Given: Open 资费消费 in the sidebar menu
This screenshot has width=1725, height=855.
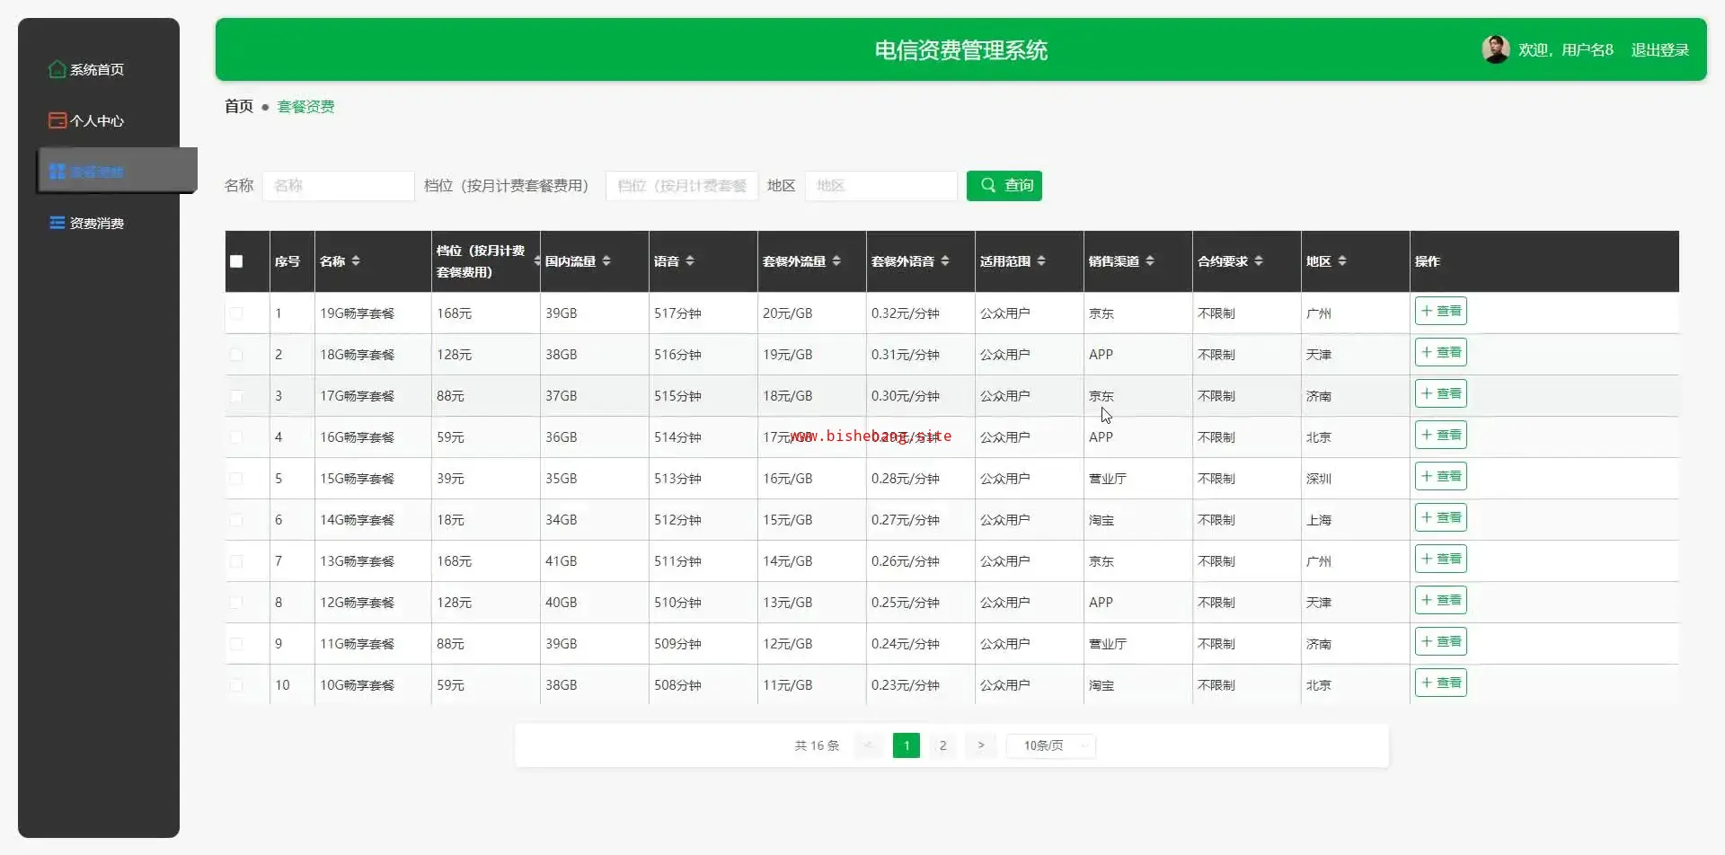Looking at the screenshot, I should click(x=97, y=223).
